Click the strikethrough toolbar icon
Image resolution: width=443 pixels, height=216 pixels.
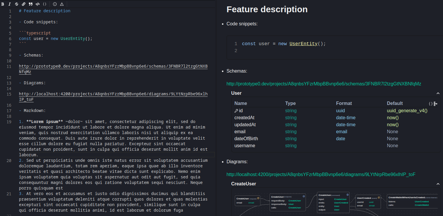pos(16,4)
